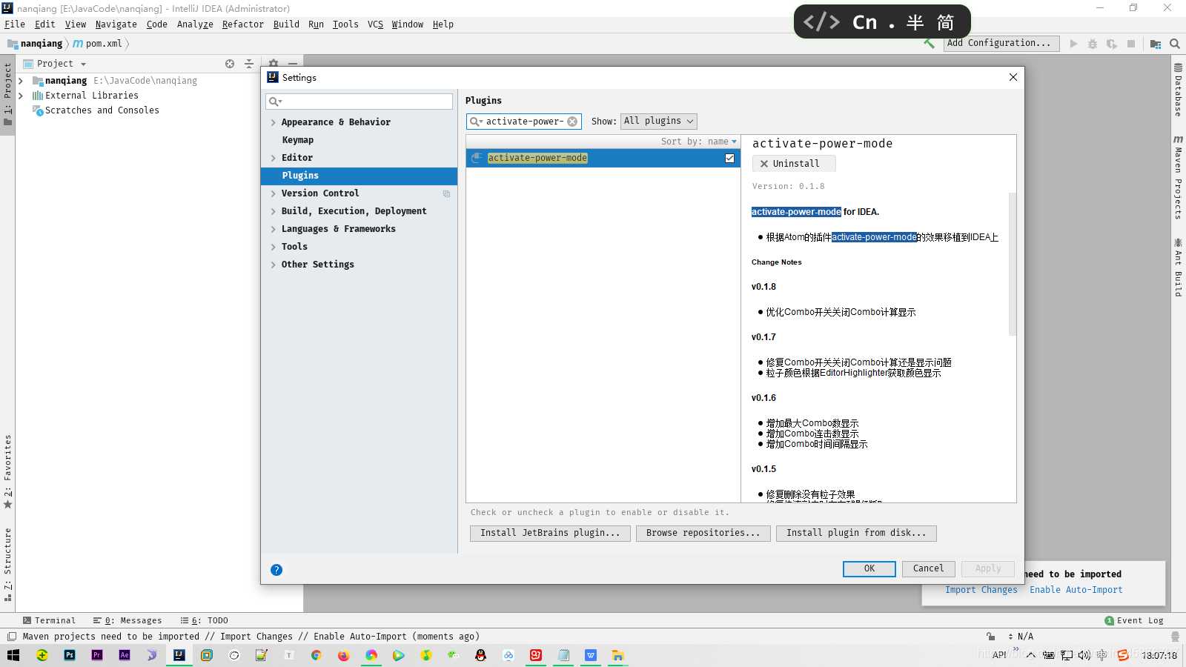
Task: Toggle the activate-power-mode plugin checkbox
Action: [729, 158]
